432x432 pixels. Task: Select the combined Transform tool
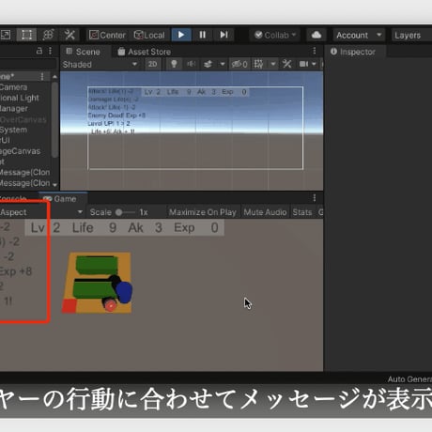point(48,35)
